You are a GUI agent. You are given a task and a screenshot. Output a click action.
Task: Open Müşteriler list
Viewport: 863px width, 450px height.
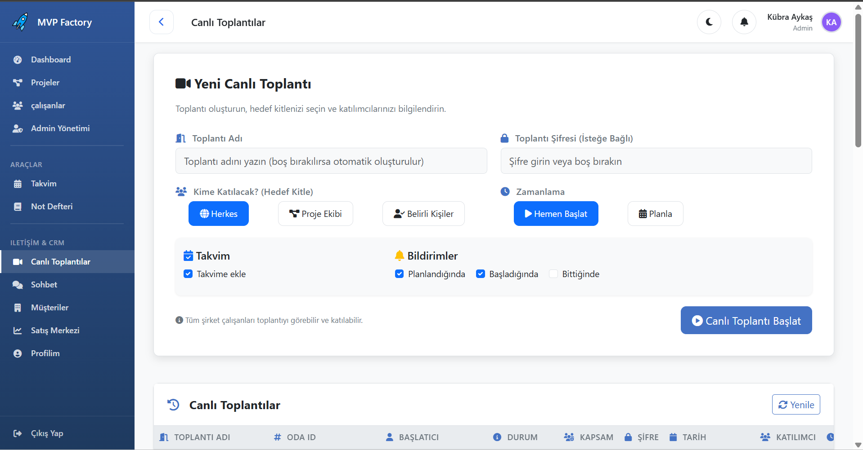coord(49,307)
